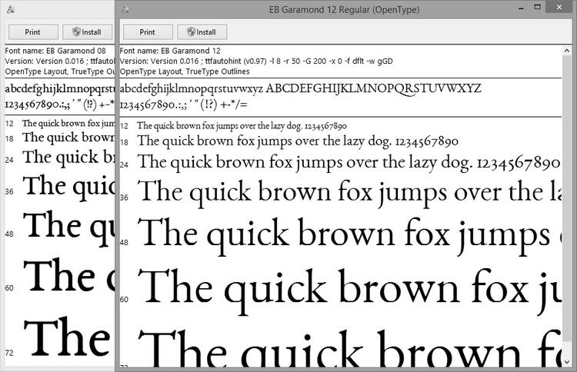This screenshot has height=372, width=577.
Task: Click the title 'EB Garamond 12 Regular (OpenType)'
Action: point(344,10)
